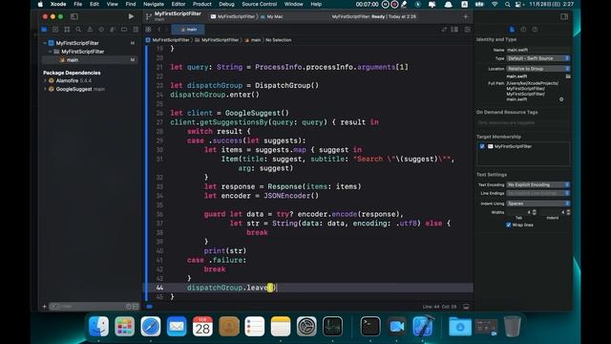Place cursor on line 44 dispatchGroup.leave
The height and width of the screenshot is (344, 611).
tap(231, 288)
